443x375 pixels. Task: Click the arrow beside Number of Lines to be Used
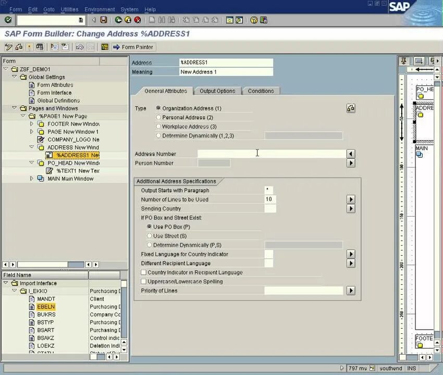pos(351,199)
